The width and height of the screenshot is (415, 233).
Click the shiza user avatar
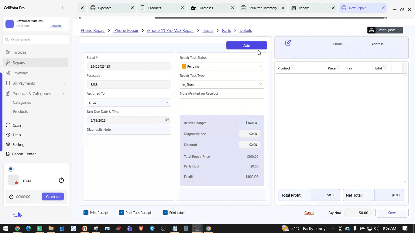[x=13, y=180]
